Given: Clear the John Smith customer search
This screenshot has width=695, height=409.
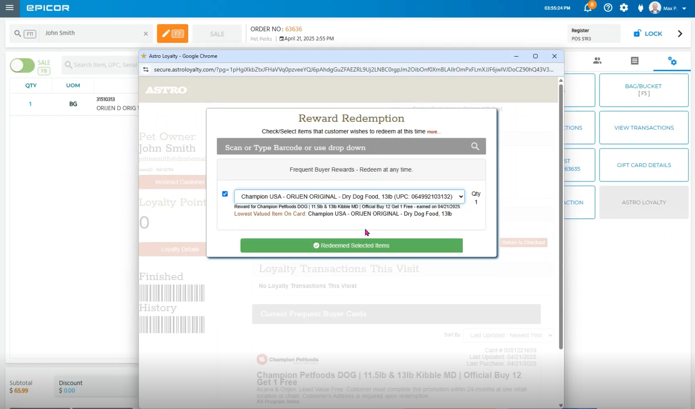Looking at the screenshot, I should (146, 34).
